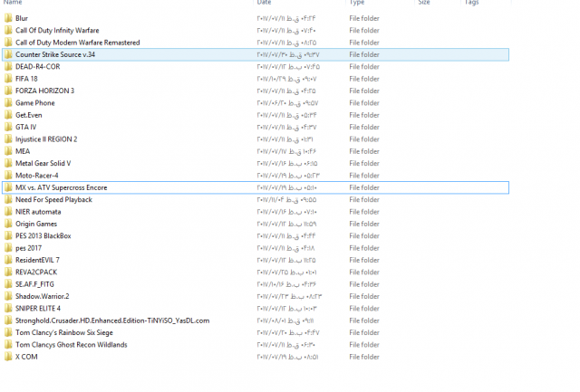Select the 'SNIPER ELITE 4' folder name

[x=38, y=308]
